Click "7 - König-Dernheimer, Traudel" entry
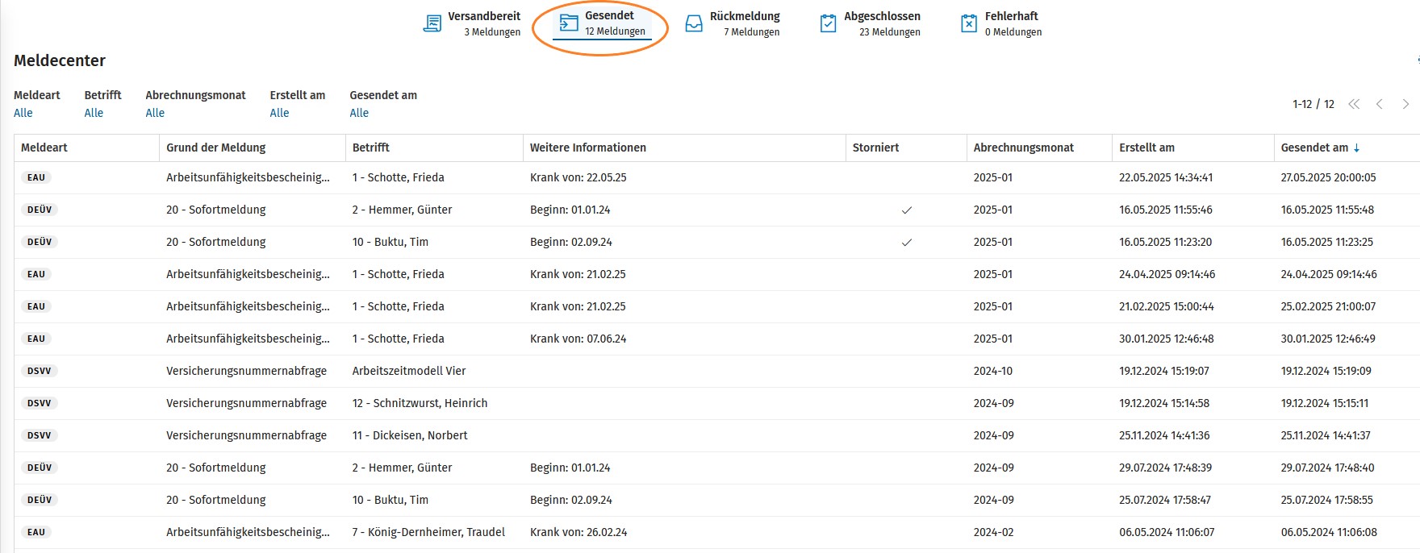1420x553 pixels. point(428,532)
